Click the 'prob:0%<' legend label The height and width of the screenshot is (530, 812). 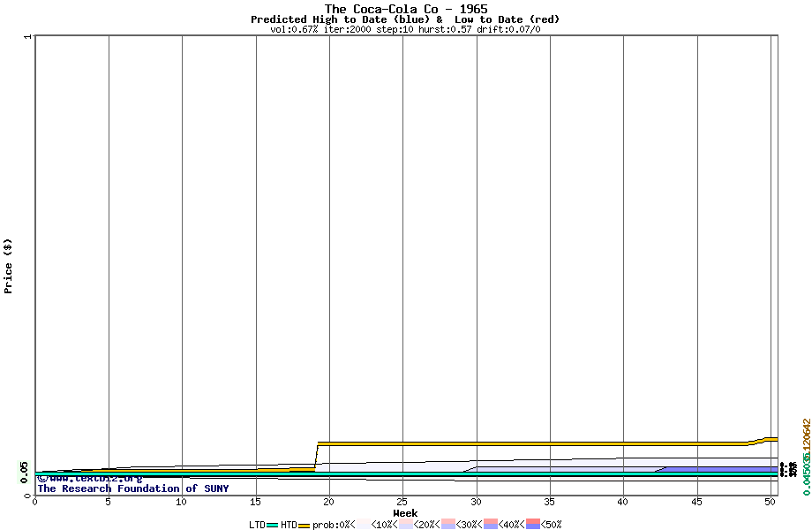(334, 525)
